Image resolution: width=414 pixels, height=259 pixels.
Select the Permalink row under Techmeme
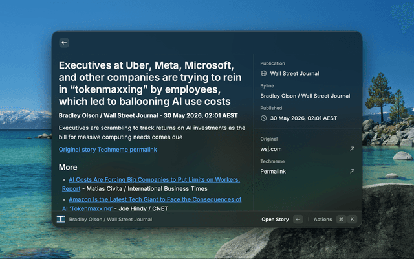307,171
